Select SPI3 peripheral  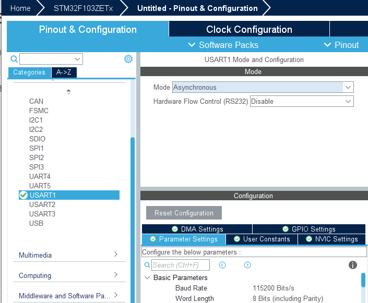click(37, 167)
